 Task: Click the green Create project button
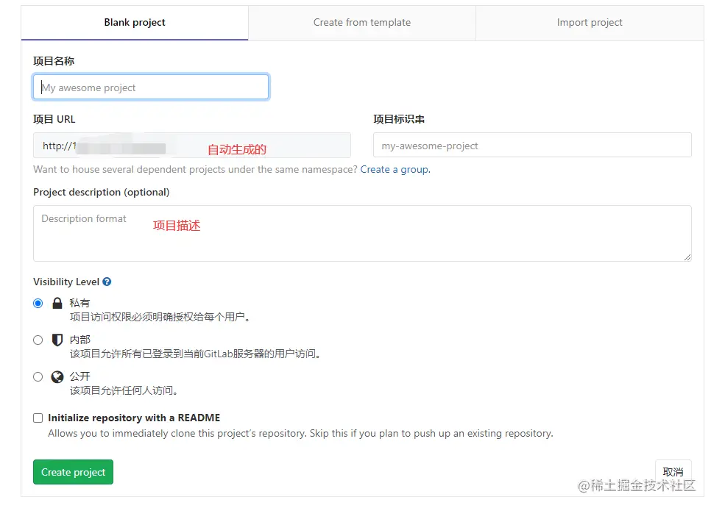coord(73,472)
